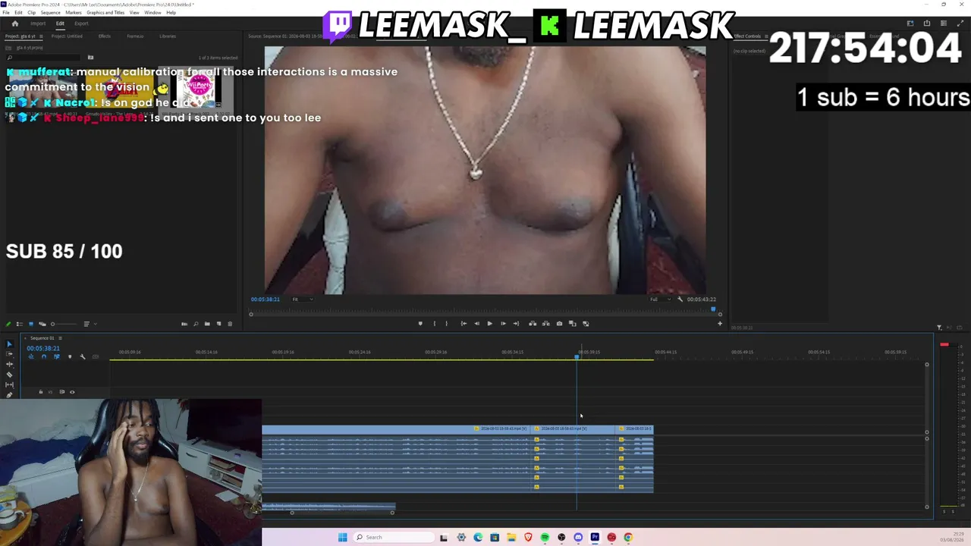The image size is (971, 546).
Task: Click the Export Frame camera icon
Action: pyautogui.click(x=559, y=324)
